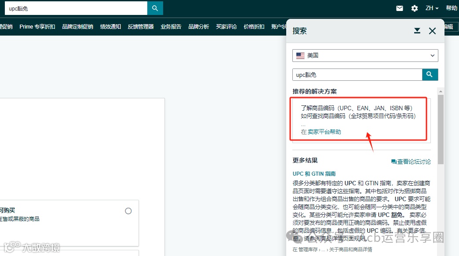The height and width of the screenshot is (256, 459).
Task: Click the top search magnifier button
Action: 155,8
